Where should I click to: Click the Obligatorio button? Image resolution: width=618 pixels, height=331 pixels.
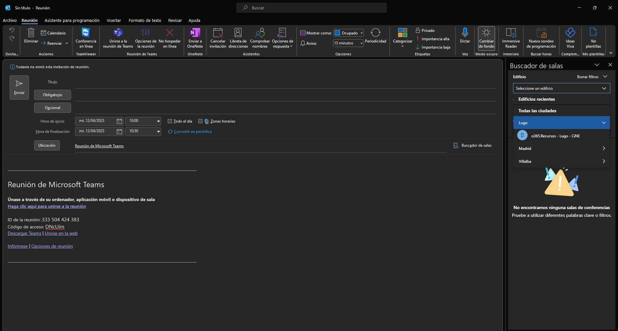(52, 95)
